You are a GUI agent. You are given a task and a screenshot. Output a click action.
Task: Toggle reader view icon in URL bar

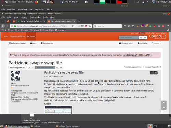click(73, 26)
